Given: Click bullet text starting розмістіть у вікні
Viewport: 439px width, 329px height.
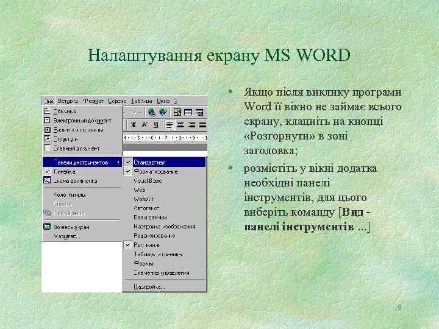Looking at the screenshot, I should click(x=310, y=197).
